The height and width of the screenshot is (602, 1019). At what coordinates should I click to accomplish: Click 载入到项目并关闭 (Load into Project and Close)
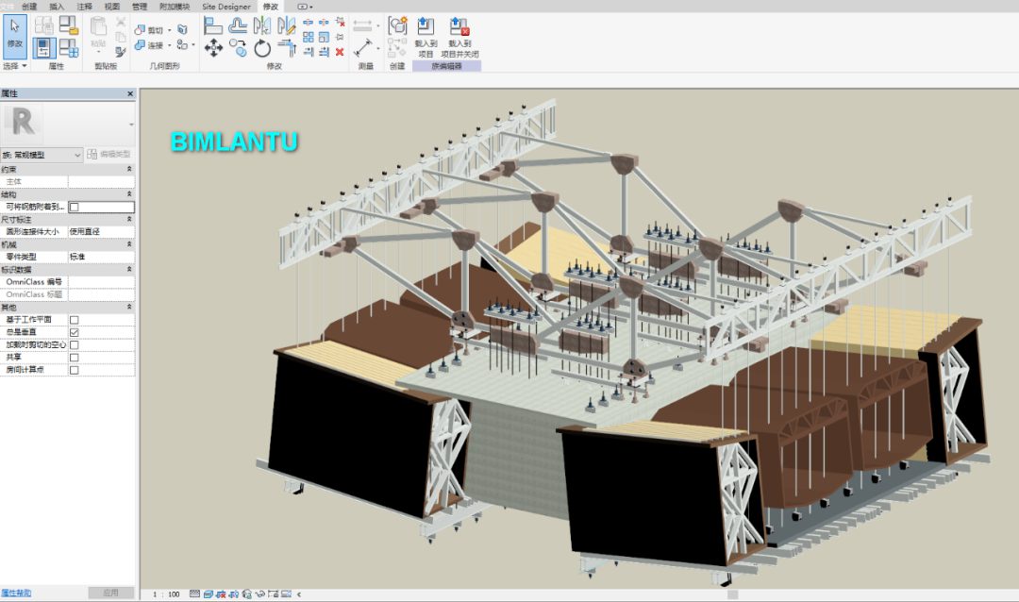(459, 37)
